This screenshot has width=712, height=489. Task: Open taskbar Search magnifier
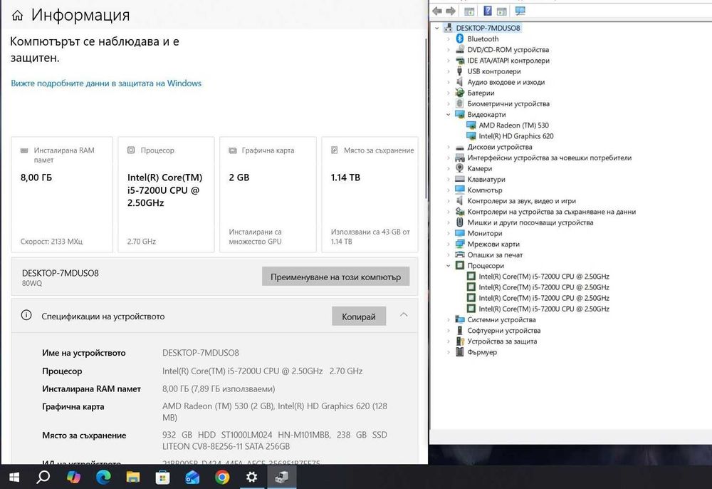point(43,477)
